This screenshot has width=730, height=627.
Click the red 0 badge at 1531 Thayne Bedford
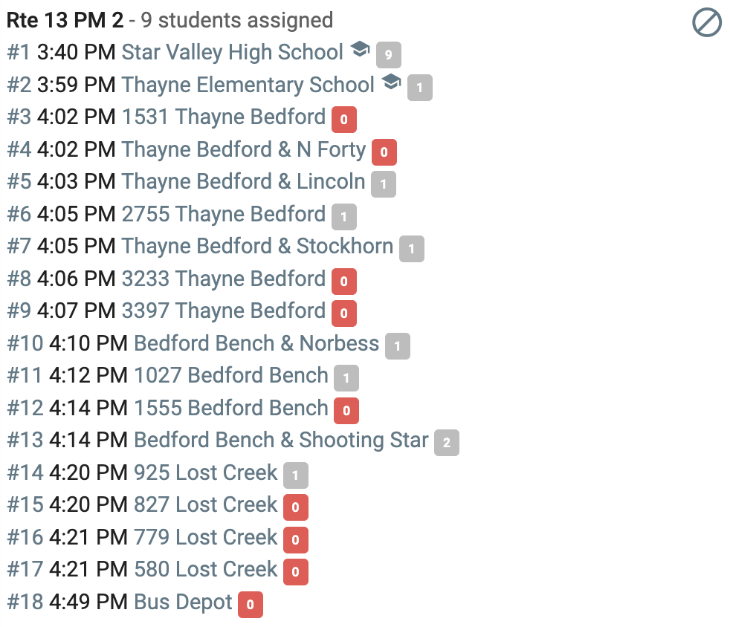point(344,120)
